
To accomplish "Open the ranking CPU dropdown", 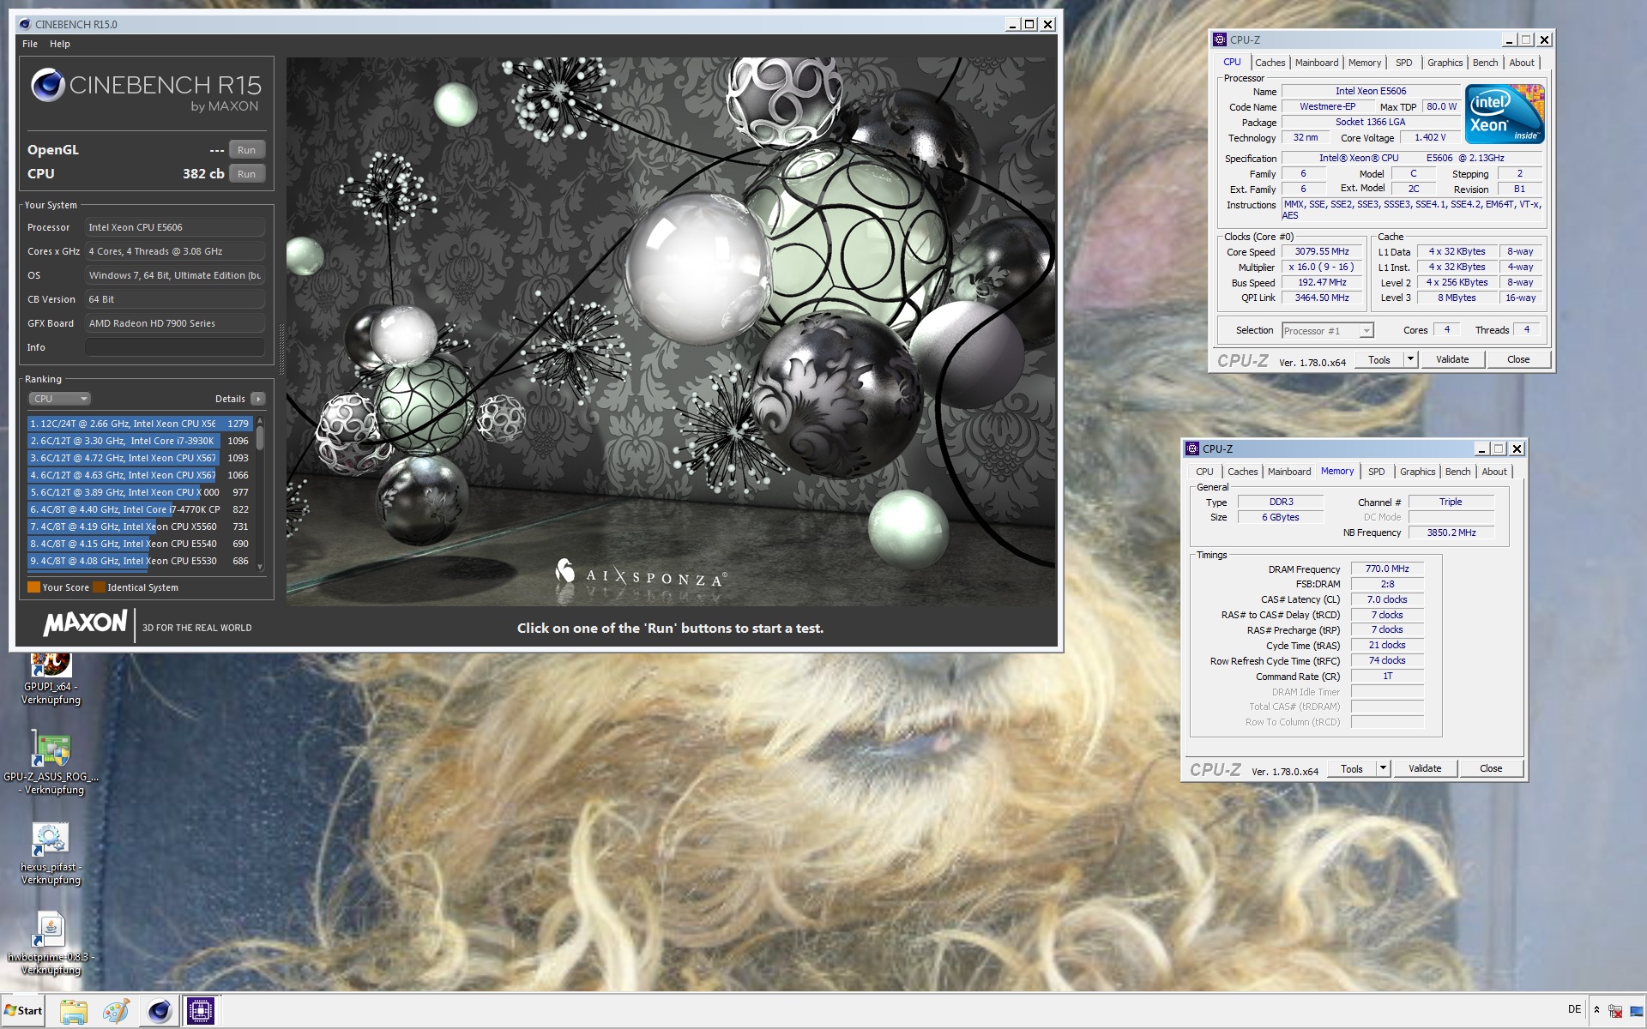I will pos(59,399).
